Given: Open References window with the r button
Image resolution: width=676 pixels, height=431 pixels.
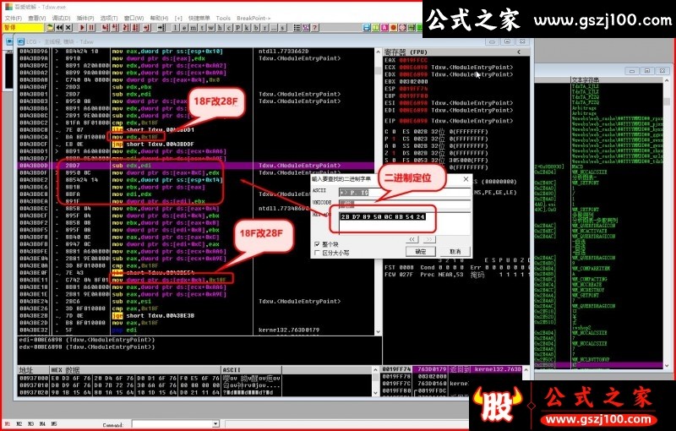Looking at the screenshot, I should pos(264,28).
